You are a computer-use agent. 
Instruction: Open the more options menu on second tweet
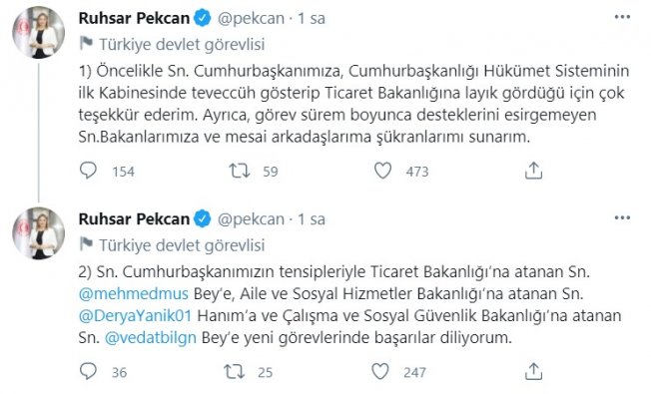[622, 217]
